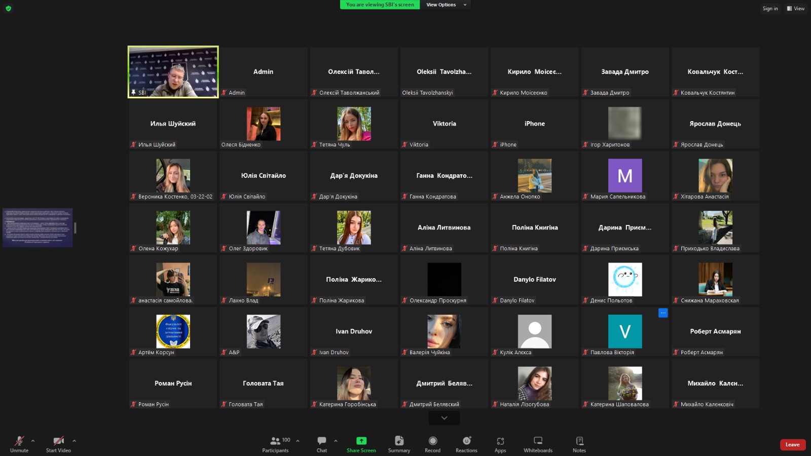Viewport: 811px width, 456px height.
Task: Click the green Share Screen icon
Action: (361, 441)
